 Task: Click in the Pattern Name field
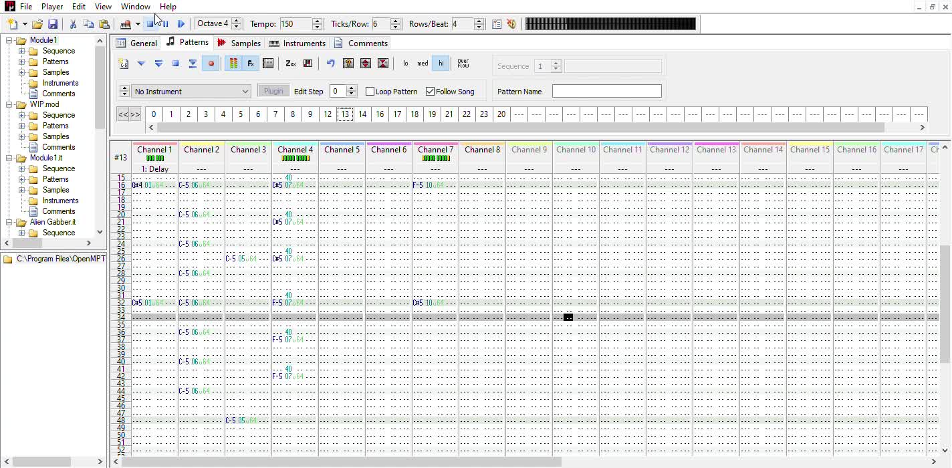tap(607, 91)
